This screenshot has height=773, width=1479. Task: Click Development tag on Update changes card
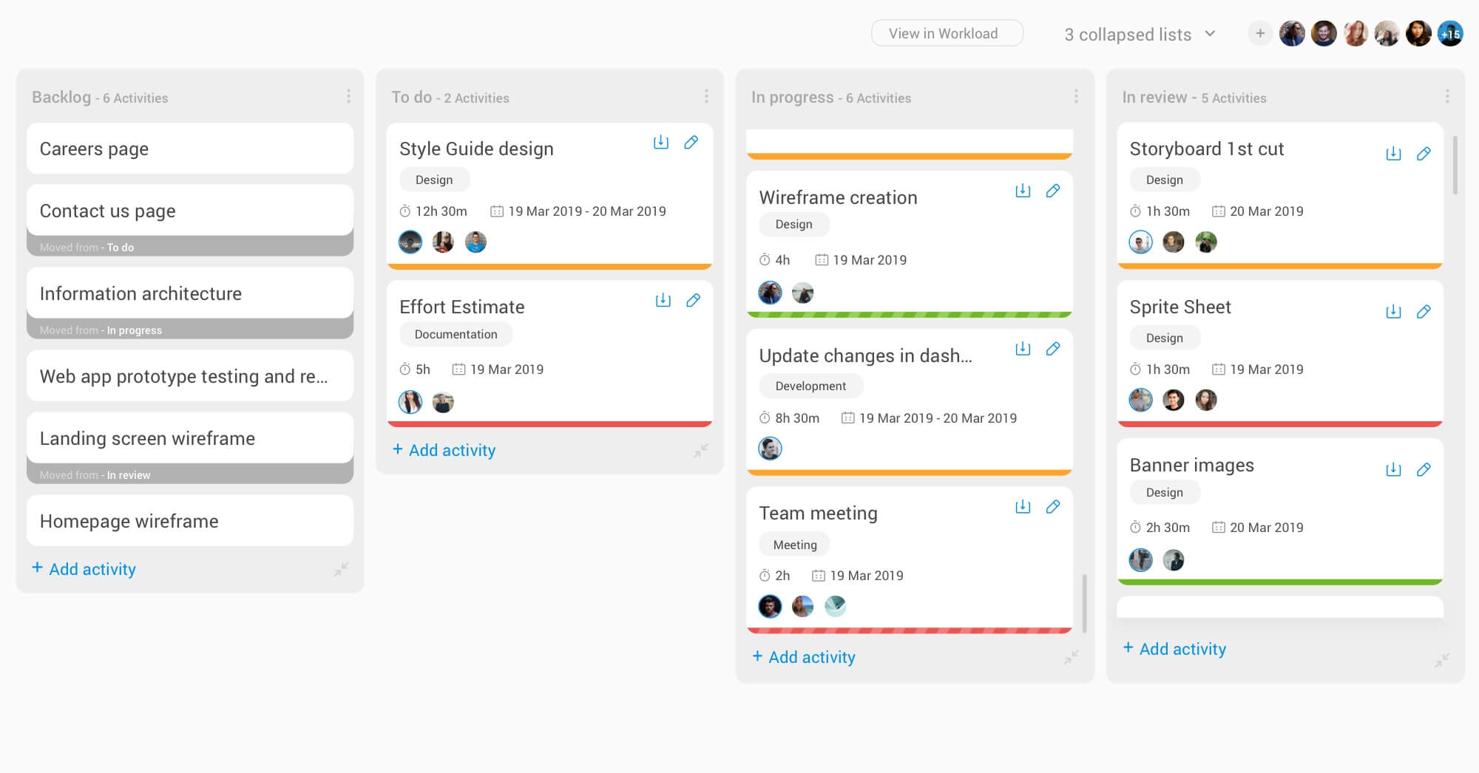pyautogui.click(x=810, y=386)
